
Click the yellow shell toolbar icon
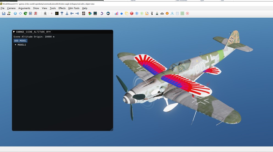pos(167,13)
